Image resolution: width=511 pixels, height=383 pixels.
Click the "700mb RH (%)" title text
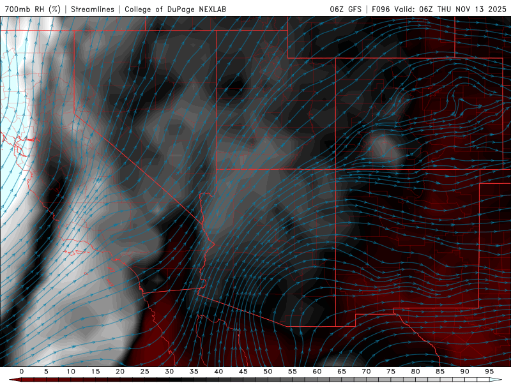coord(33,9)
